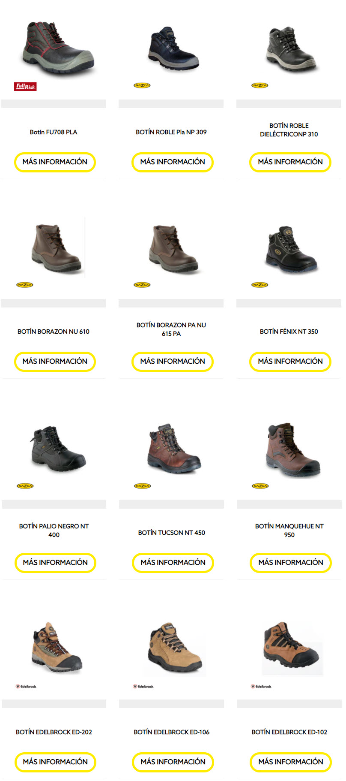Click Más Información for Botín Tucson NT 450
This screenshot has width=346, height=781.
[173, 563]
